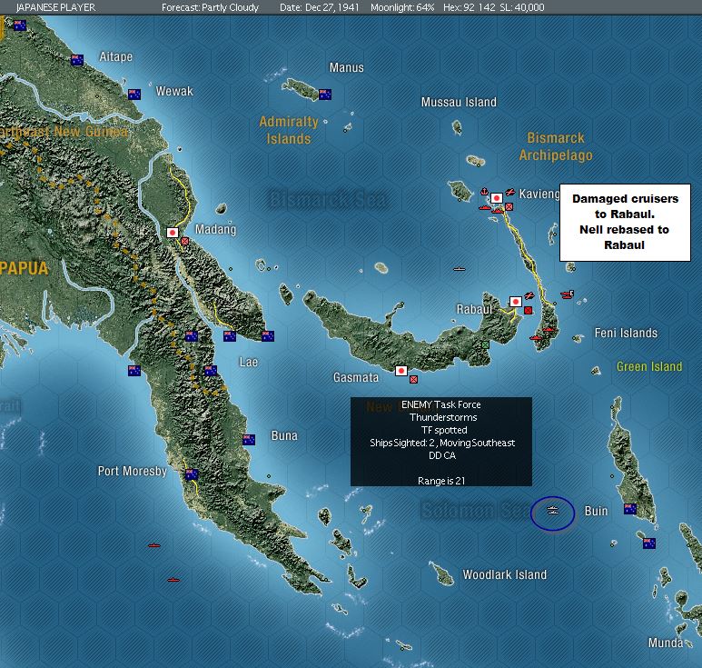Click the SL: 40,000 value
Viewport: 702px width, 668px height.
tap(522, 7)
